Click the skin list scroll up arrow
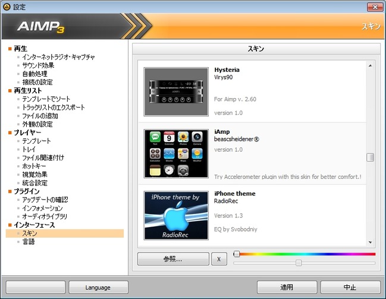Screen dimensions: 386x299 coord(371,65)
